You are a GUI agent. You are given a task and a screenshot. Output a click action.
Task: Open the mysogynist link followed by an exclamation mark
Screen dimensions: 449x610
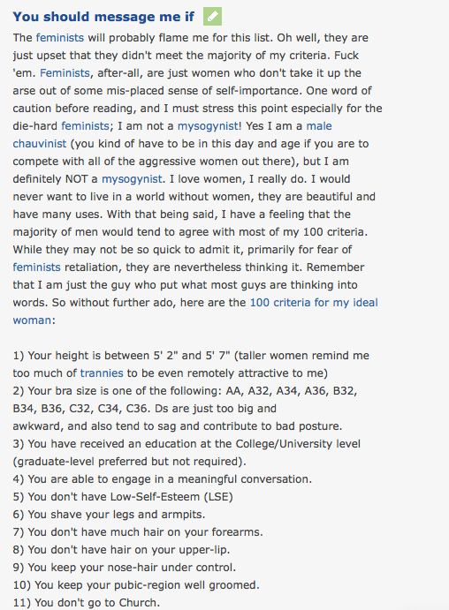209,126
